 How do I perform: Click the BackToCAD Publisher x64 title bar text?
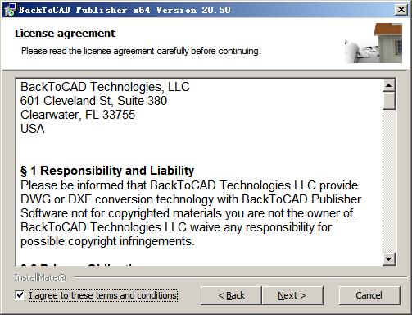pos(125,10)
